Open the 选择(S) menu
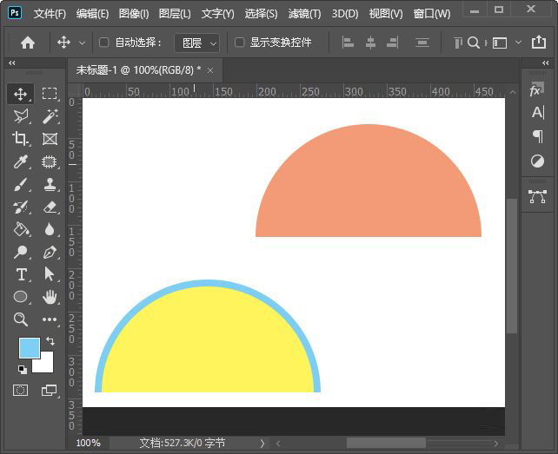 point(262,14)
